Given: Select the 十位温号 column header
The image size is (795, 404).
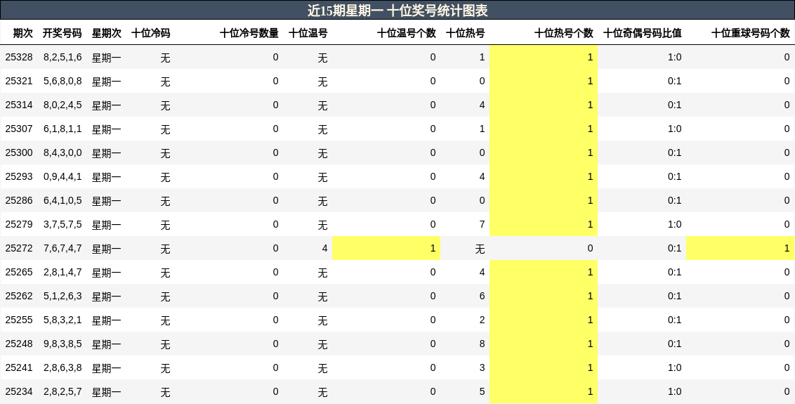Looking at the screenshot, I should tap(308, 33).
